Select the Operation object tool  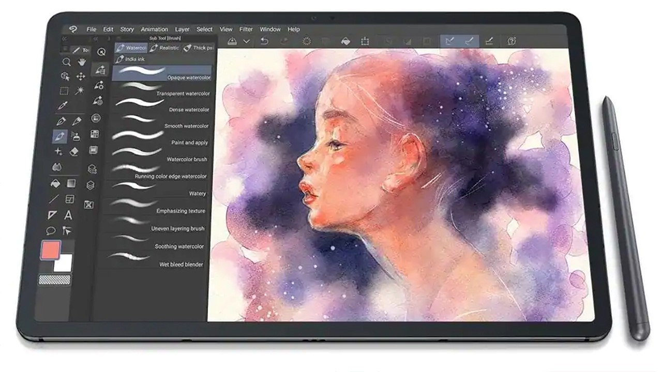65,76
